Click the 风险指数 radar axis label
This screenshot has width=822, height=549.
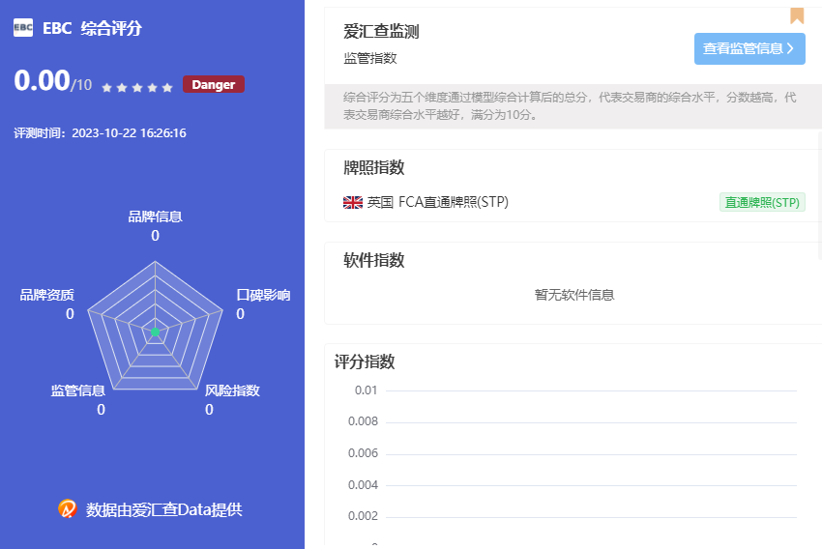click(x=232, y=390)
